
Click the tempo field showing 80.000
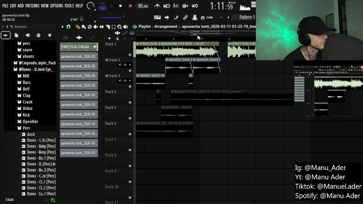(x=143, y=6)
